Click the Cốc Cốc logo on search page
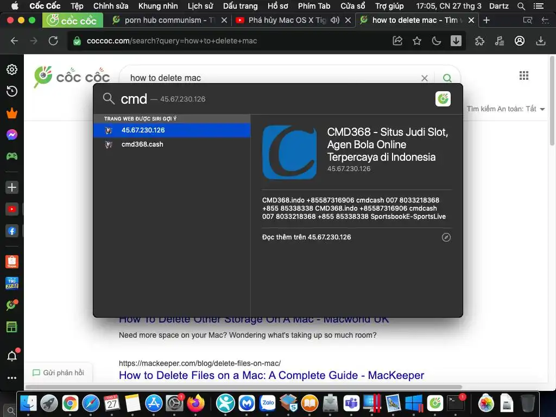Image resolution: width=556 pixels, height=417 pixels. point(72,77)
